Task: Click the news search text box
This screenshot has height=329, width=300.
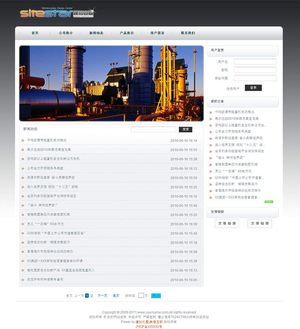Action: [153, 130]
